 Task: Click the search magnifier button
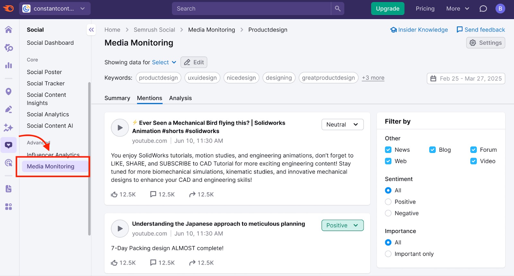pyautogui.click(x=337, y=9)
